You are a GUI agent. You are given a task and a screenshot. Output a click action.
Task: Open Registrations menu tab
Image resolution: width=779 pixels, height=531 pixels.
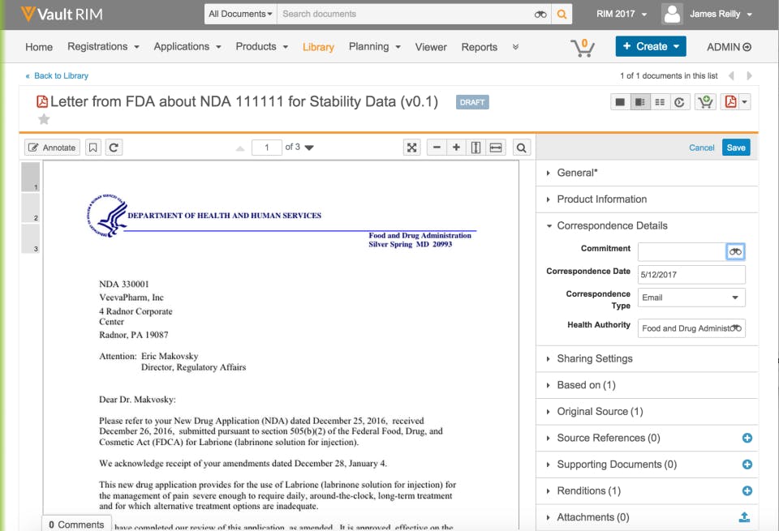click(x=103, y=47)
